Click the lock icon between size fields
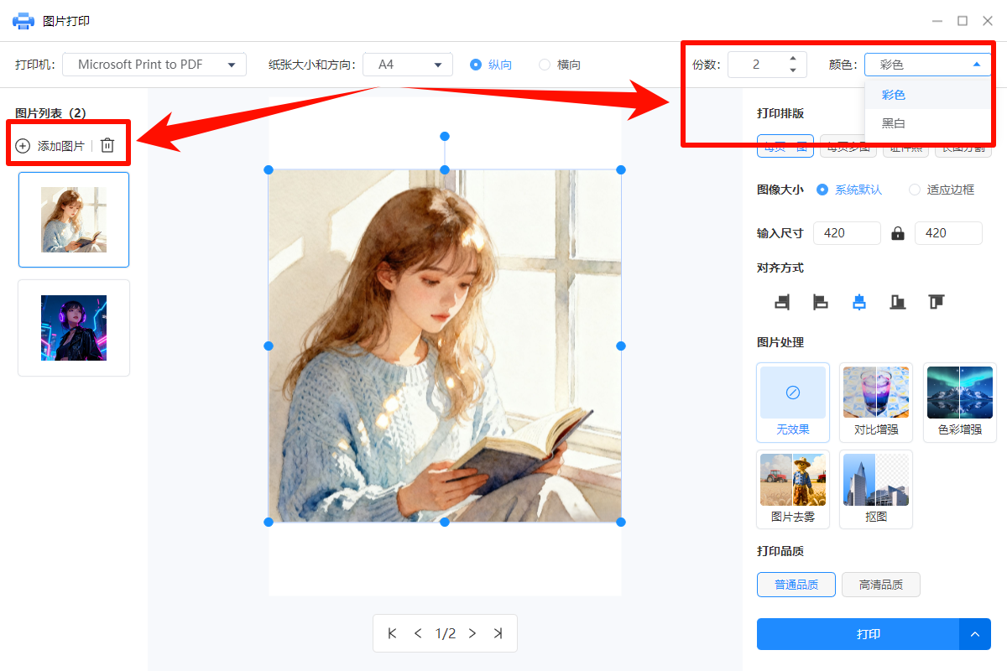Image resolution: width=1007 pixels, height=671 pixels. [897, 232]
